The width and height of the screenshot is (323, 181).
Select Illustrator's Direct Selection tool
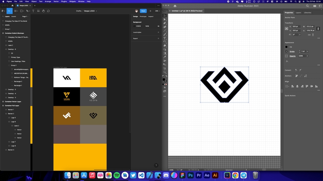[x=165, y=19]
